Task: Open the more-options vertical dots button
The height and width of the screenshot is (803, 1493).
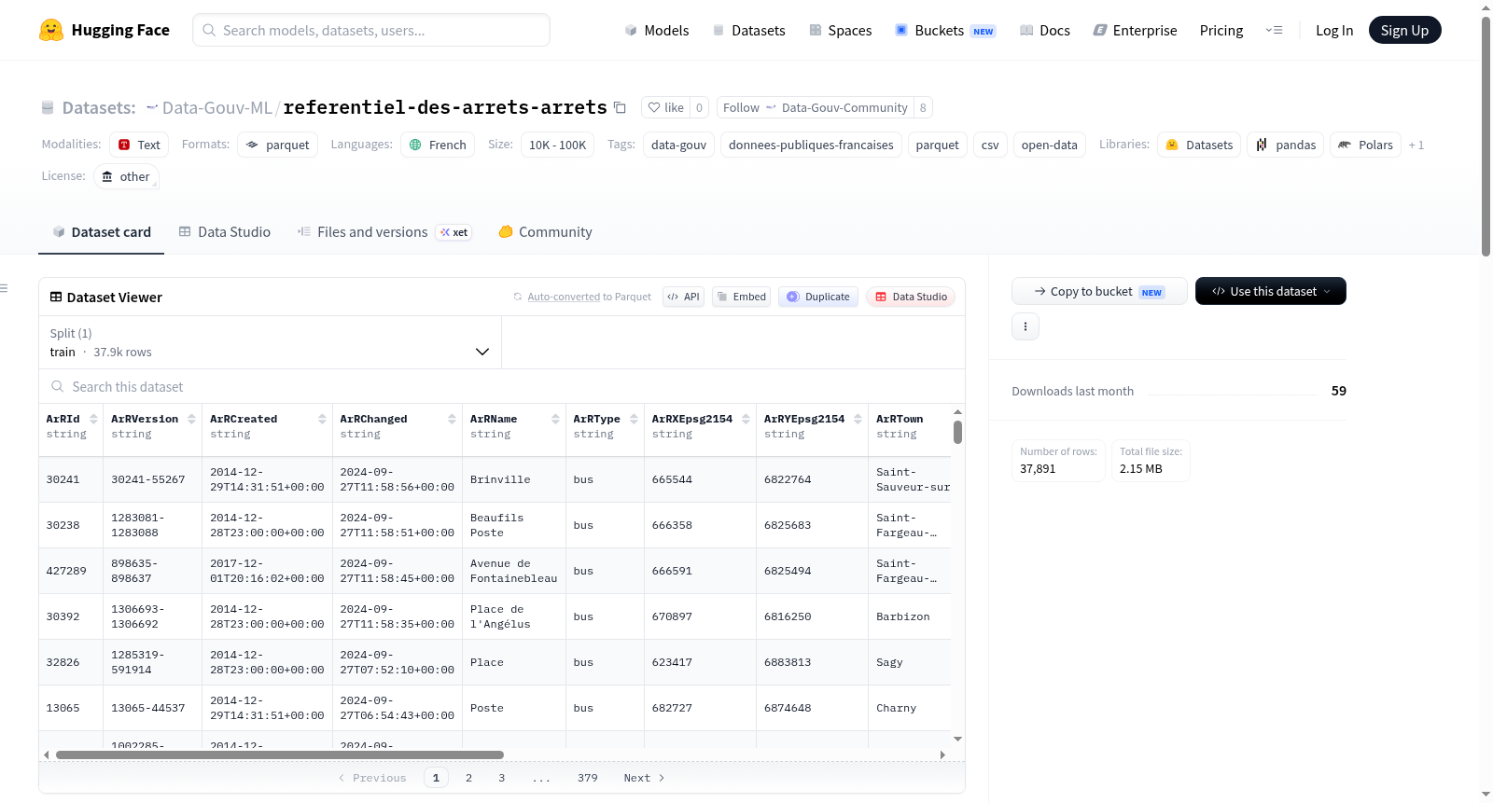Action: coord(1026,326)
